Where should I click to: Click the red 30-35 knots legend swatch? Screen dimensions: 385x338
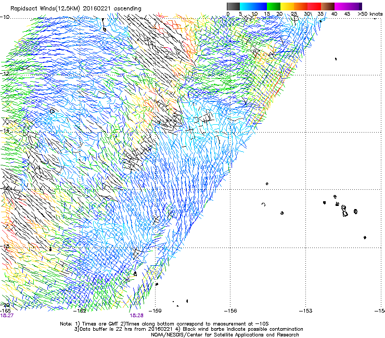(x=314, y=6)
